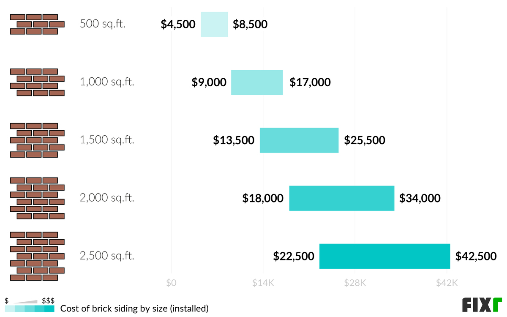Click the dollar-sign cost scale icon

[x=30, y=301]
